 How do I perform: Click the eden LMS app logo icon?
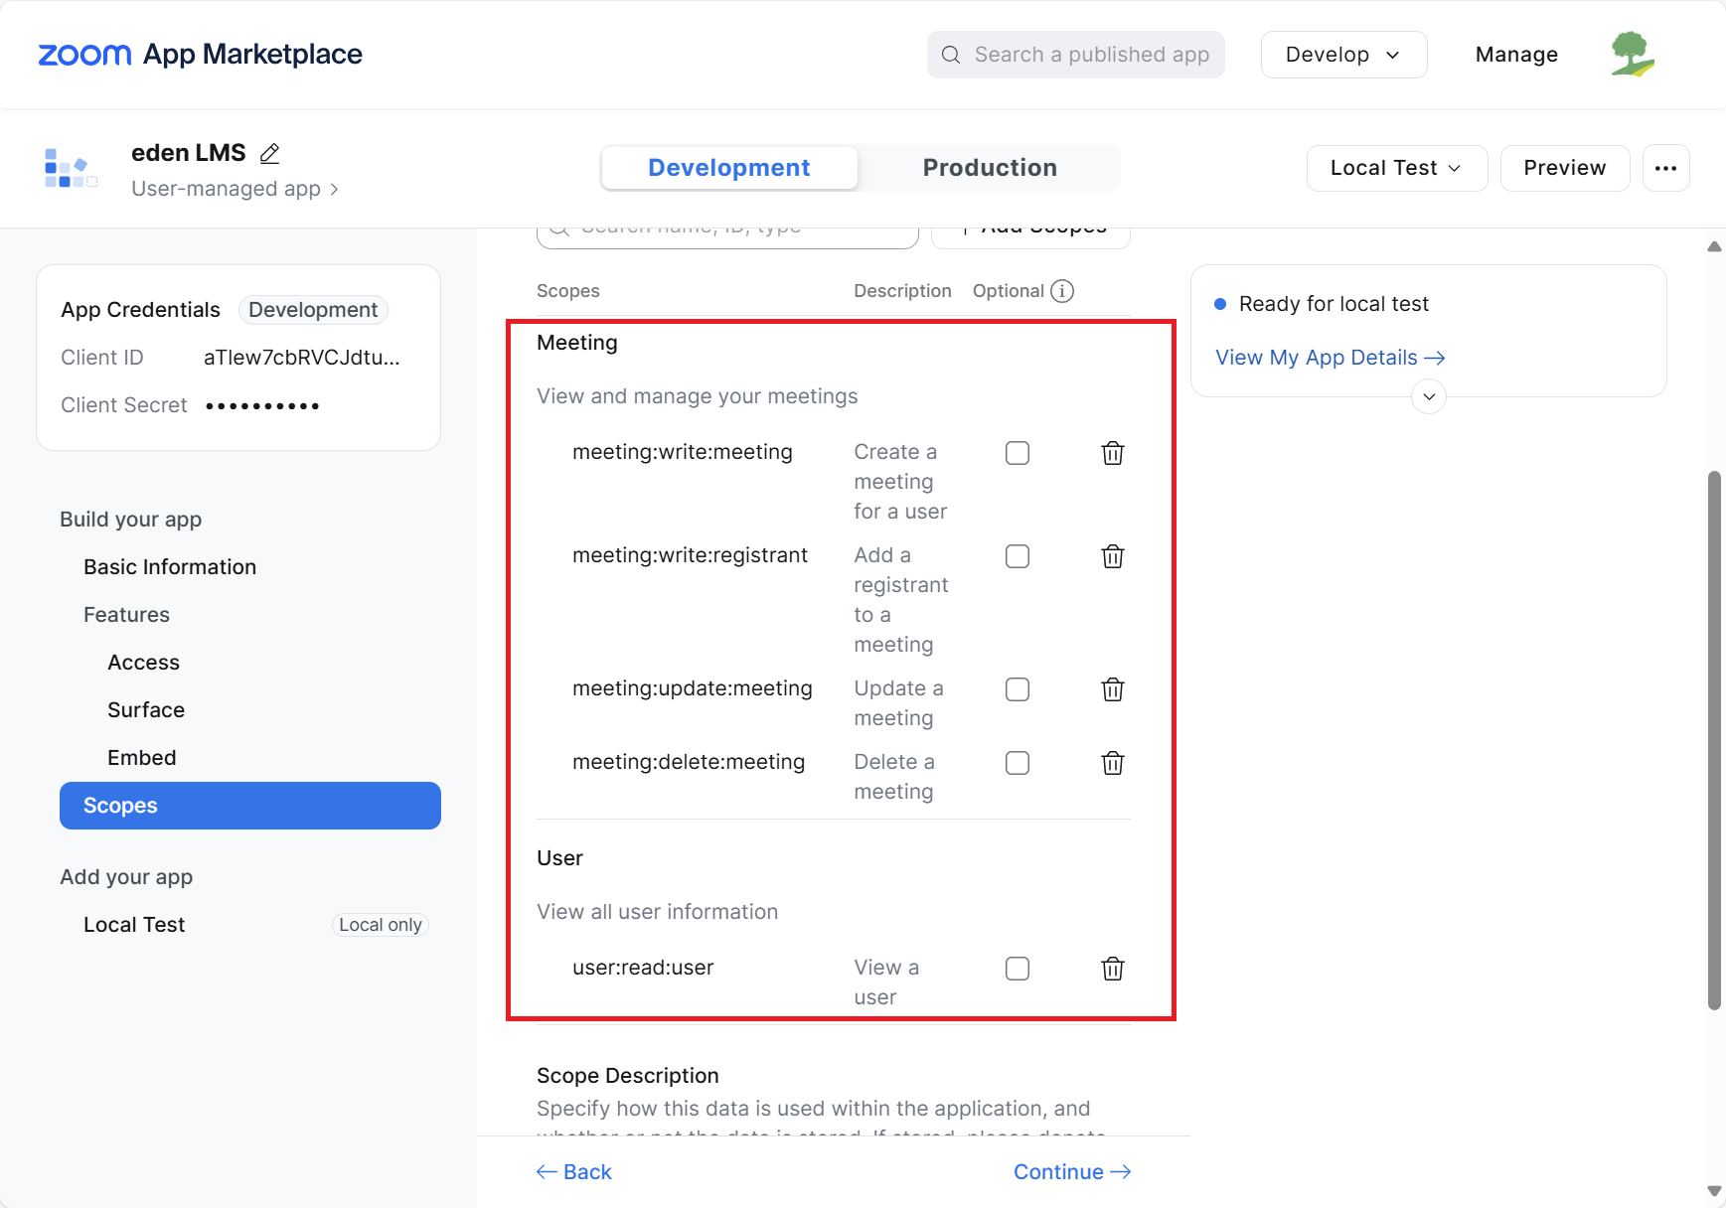(71, 168)
